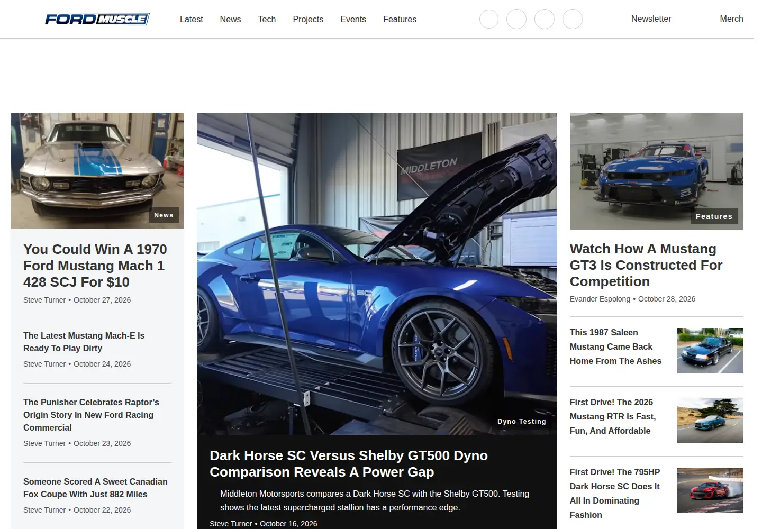Open 'The Latest Mustang Mach-E Is Ready' story
762x529 pixels.
point(84,342)
